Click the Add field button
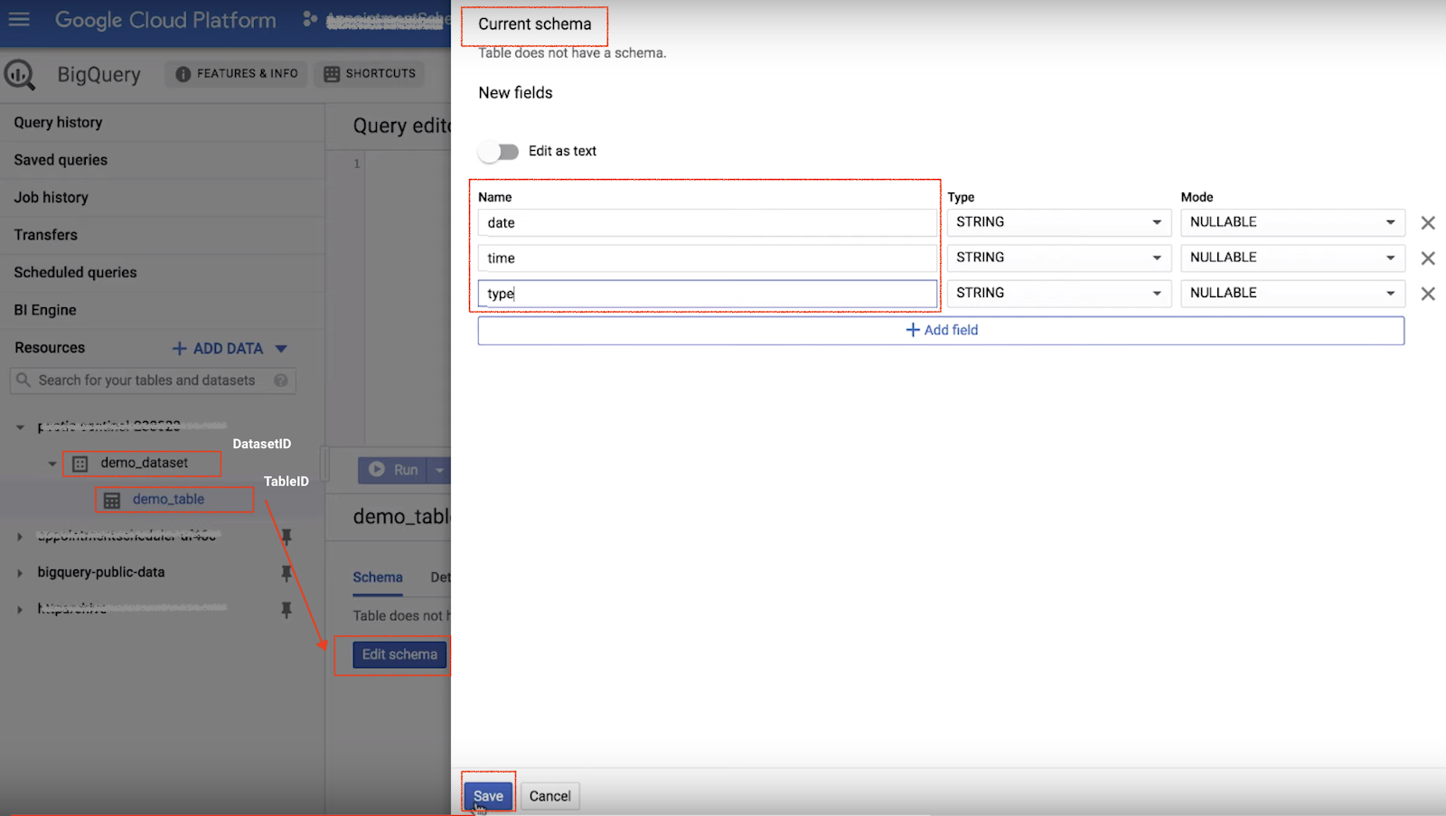This screenshot has height=816, width=1446. pos(941,330)
